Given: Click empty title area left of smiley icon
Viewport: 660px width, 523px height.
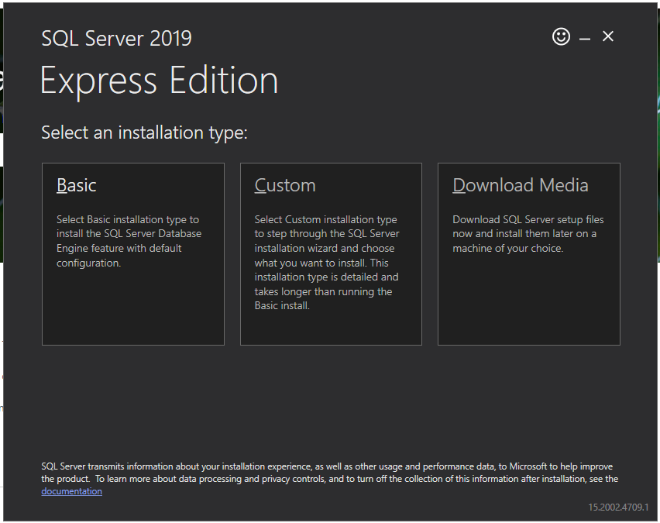Looking at the screenshot, I should pyautogui.click(x=426, y=37).
